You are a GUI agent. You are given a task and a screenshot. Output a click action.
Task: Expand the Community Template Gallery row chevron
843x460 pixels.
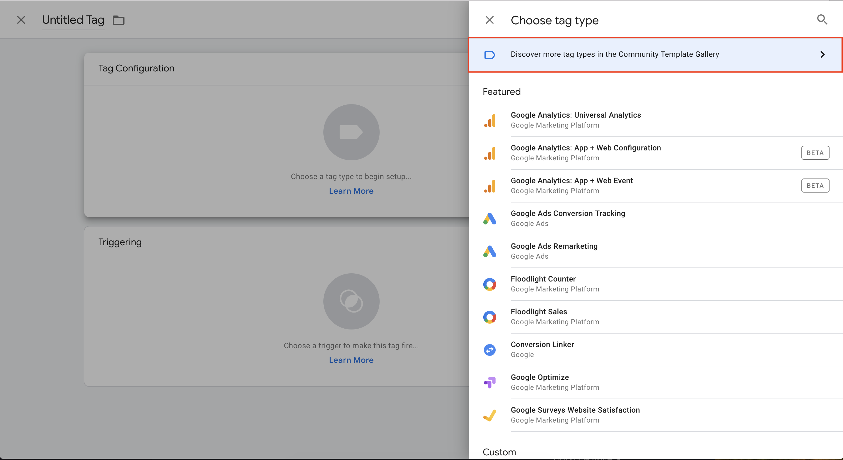click(x=822, y=55)
